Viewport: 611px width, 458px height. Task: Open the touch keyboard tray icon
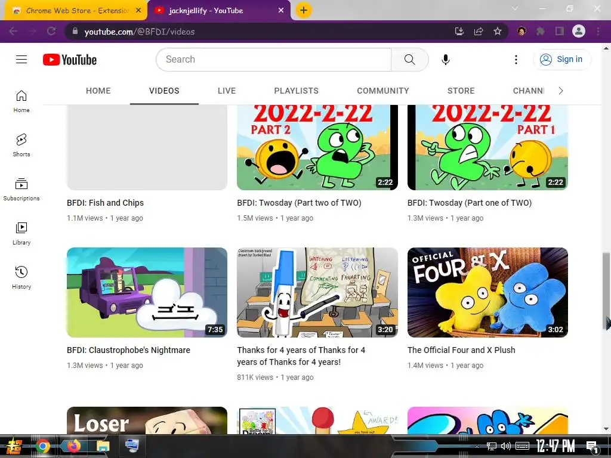(x=522, y=446)
